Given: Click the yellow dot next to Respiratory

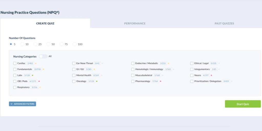Looking at the screenshot, I should coord(40,88).
